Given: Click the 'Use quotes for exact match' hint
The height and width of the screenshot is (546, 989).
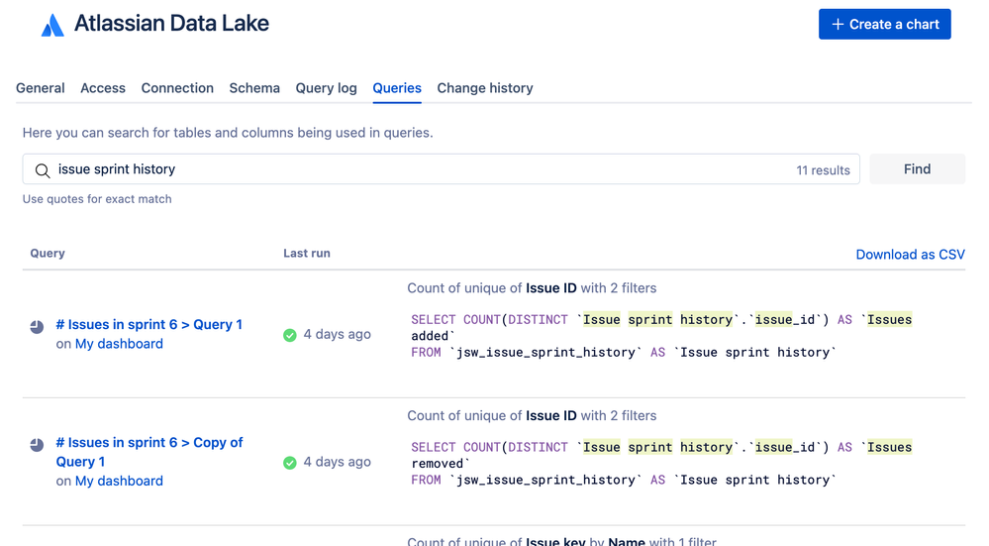Looking at the screenshot, I should [97, 199].
